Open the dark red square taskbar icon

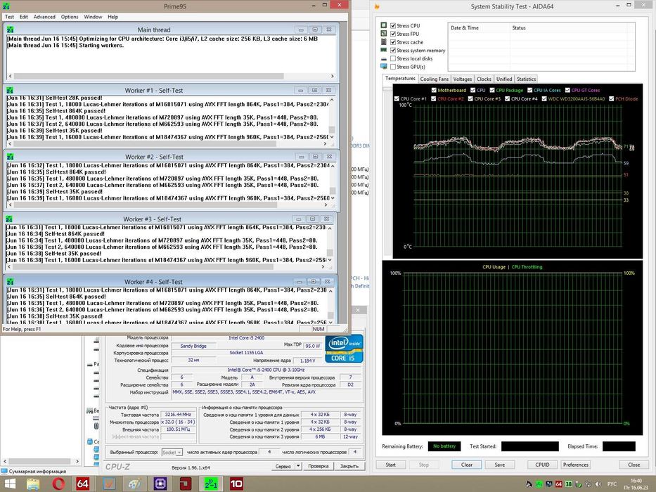186,484
